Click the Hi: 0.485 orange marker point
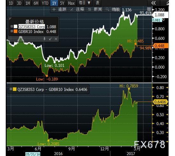175x156 pixels. tap(135, 44)
